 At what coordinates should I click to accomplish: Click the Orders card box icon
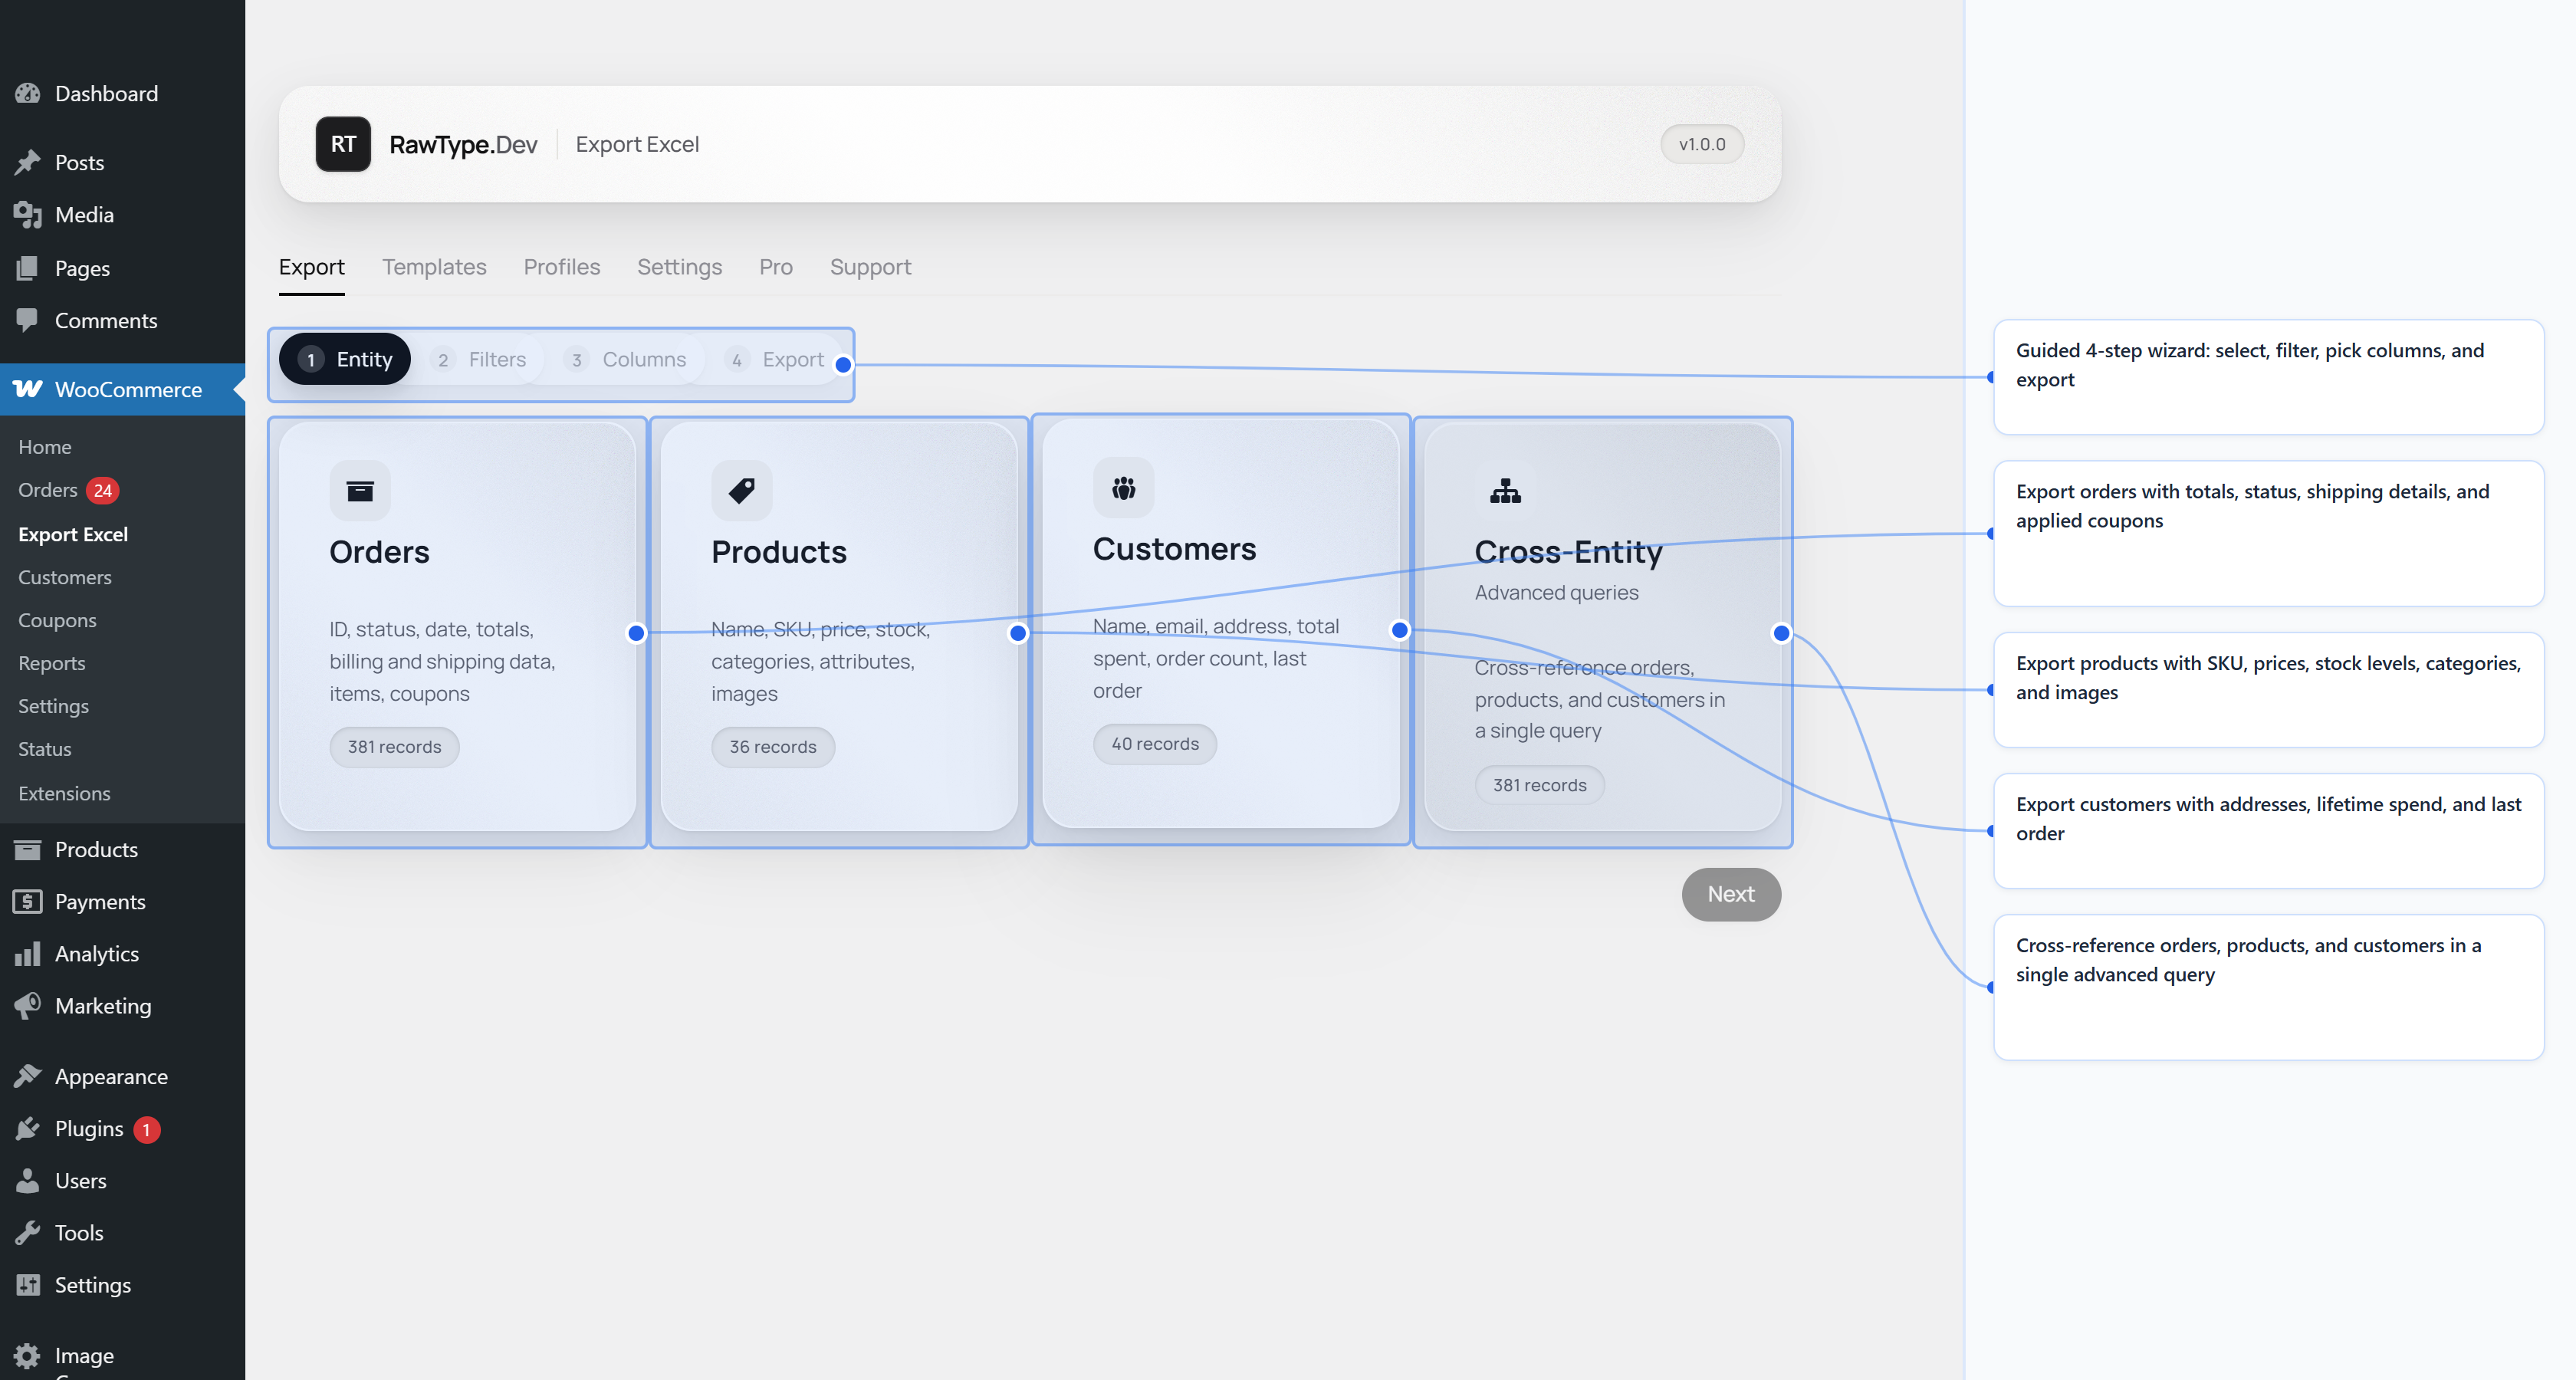360,490
